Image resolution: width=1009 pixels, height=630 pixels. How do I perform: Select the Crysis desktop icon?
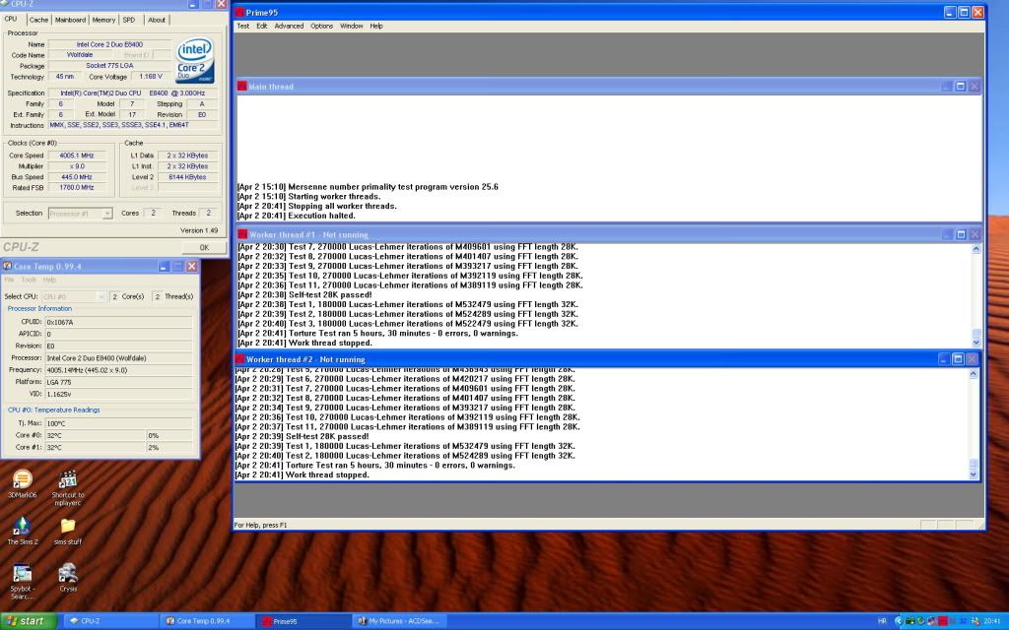click(68, 577)
